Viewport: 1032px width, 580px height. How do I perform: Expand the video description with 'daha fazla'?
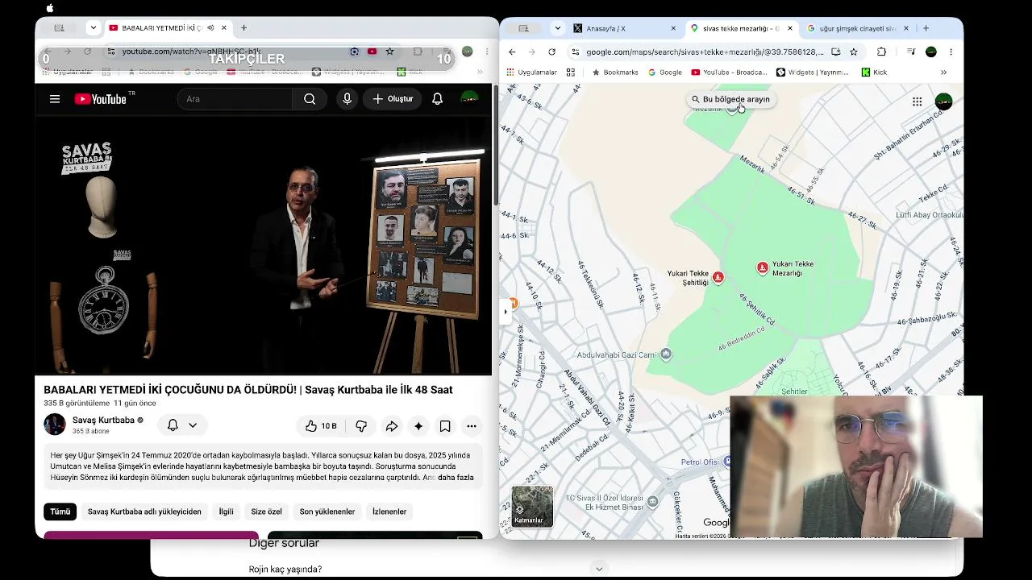pyautogui.click(x=456, y=478)
